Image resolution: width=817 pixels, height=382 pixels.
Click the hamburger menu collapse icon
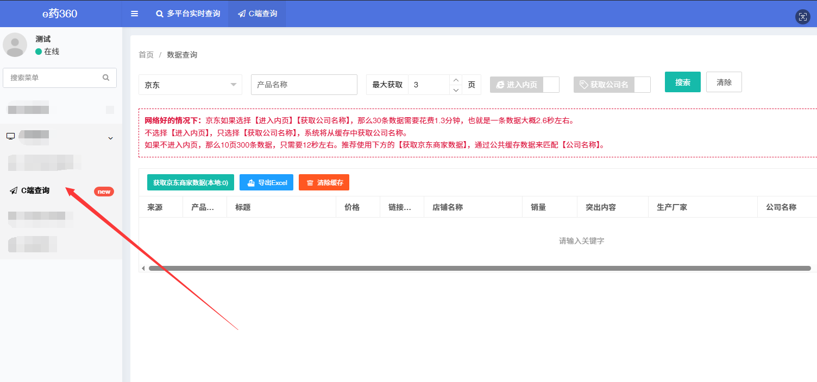134,14
